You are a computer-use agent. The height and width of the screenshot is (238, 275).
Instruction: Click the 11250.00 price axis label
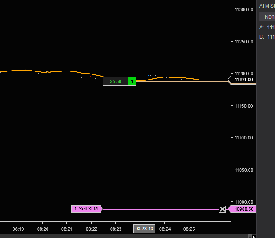coord(244,42)
